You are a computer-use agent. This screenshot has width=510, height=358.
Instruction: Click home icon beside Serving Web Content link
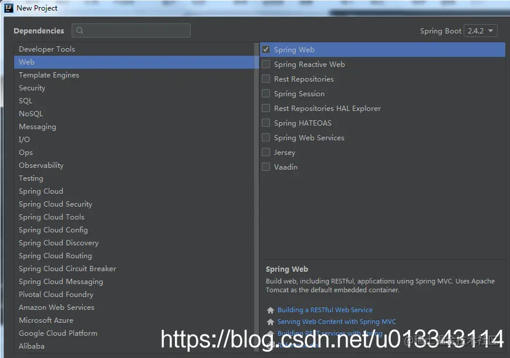coord(271,322)
